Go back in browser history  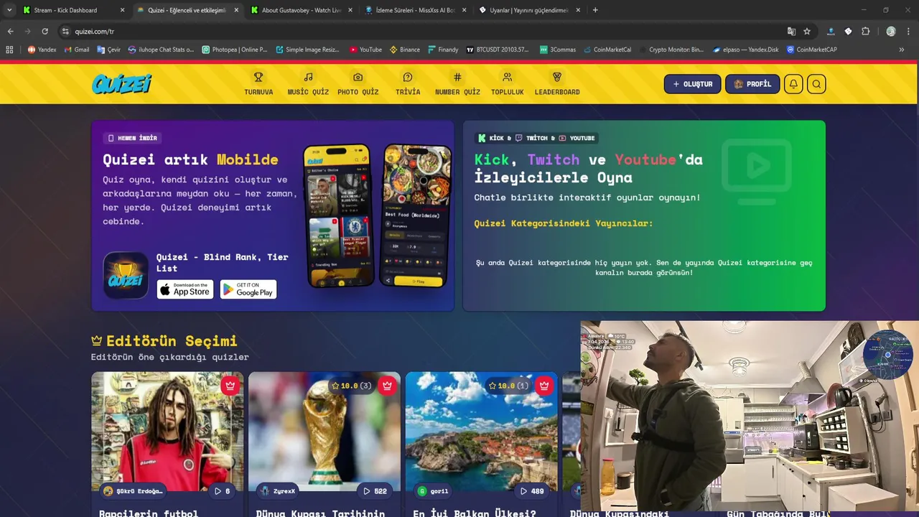tap(10, 32)
